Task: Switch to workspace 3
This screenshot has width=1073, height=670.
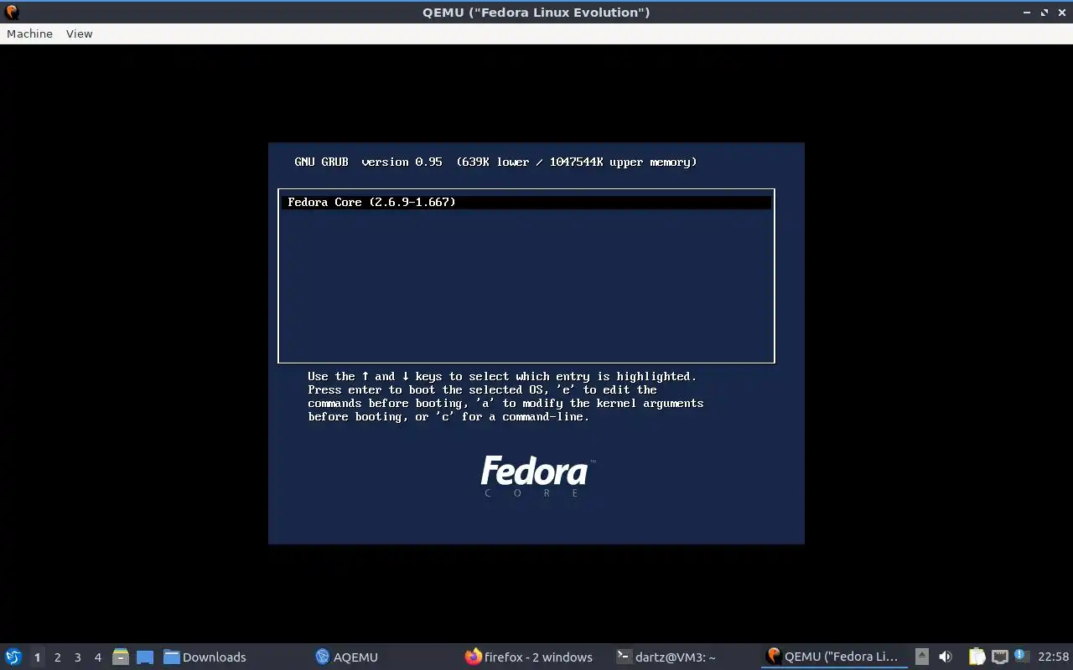Action: [x=77, y=657]
